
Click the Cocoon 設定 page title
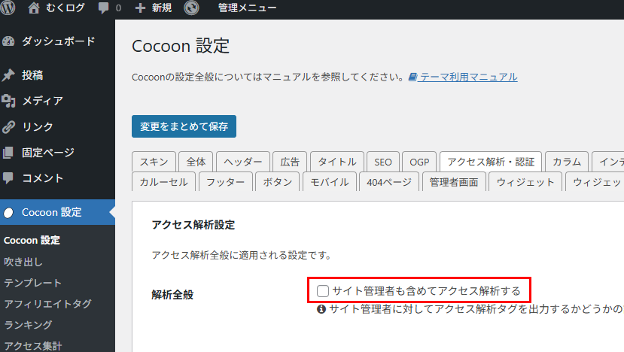(181, 46)
